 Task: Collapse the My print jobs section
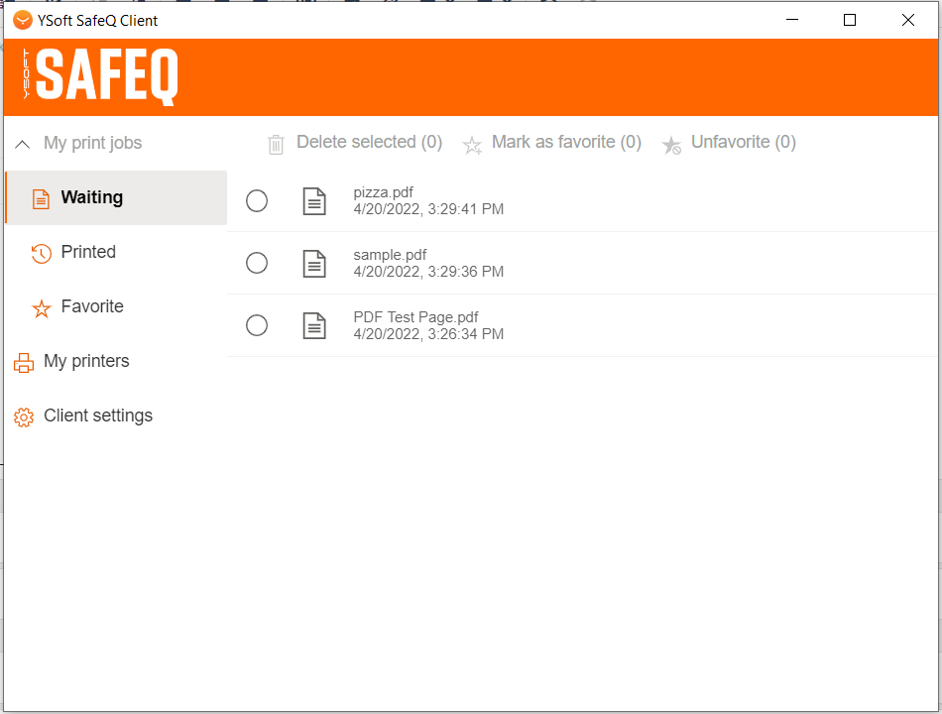pos(23,144)
